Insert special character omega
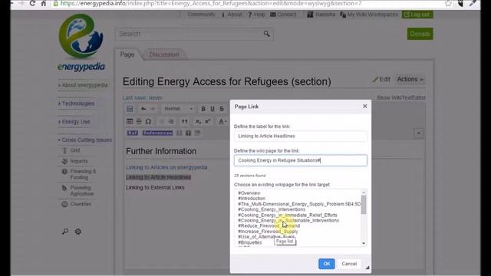The image size is (491, 276). [x=148, y=121]
